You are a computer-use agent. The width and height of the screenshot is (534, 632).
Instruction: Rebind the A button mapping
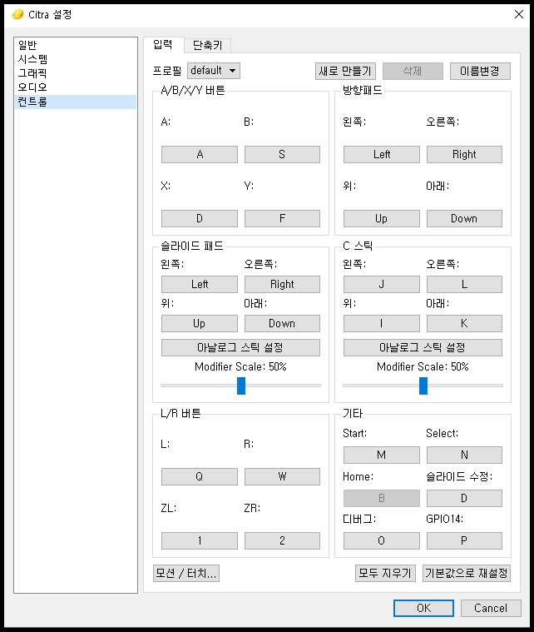pos(200,154)
